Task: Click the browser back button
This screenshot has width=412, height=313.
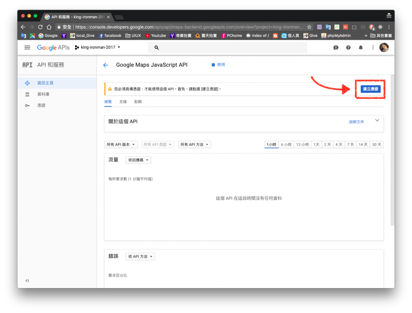Action: point(23,27)
